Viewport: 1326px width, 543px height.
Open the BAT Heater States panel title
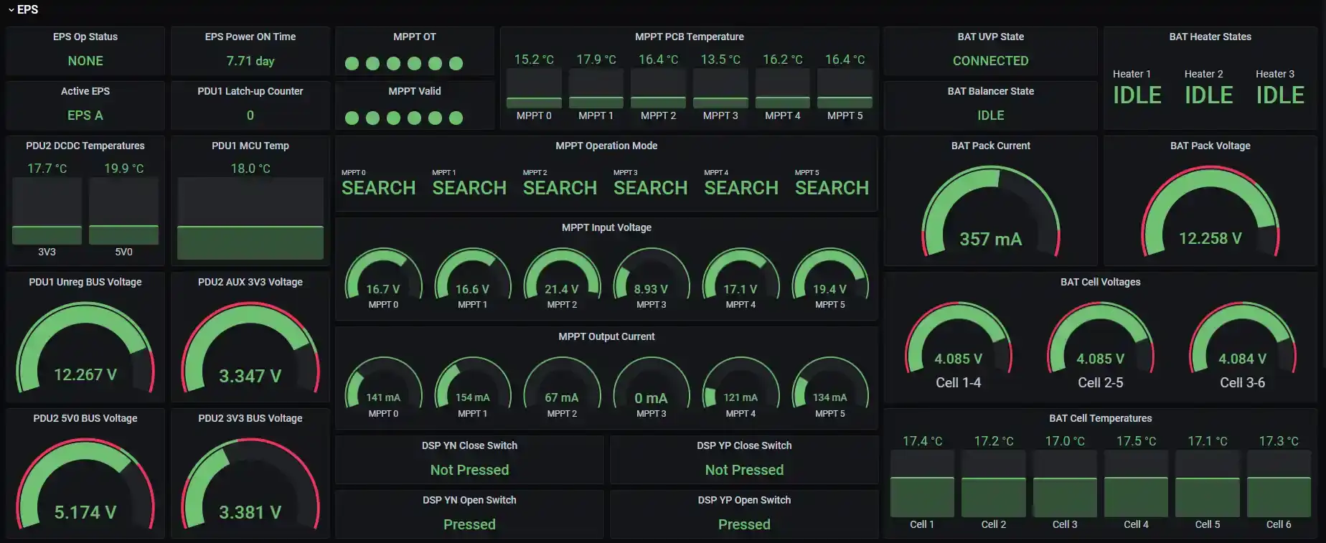coord(1210,37)
